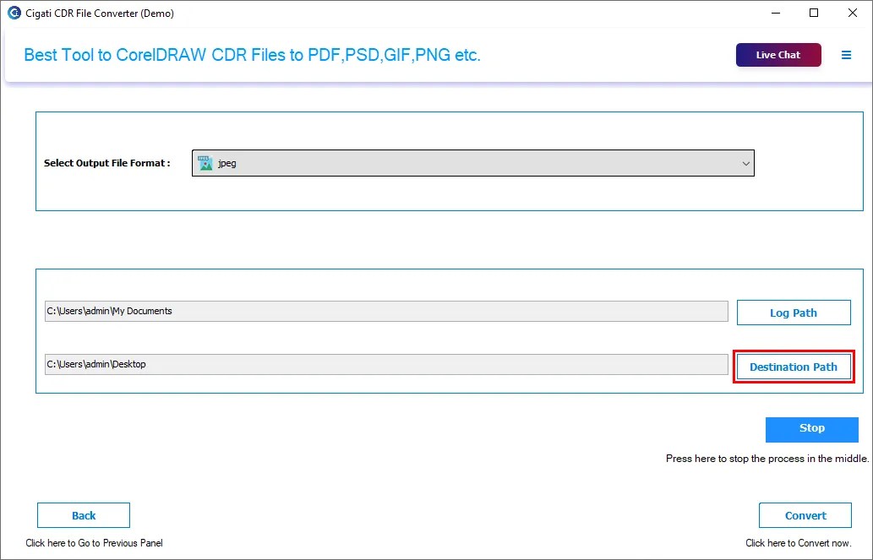The height and width of the screenshot is (560, 873).
Task: Click the destination field showing Desktop path
Action: [x=386, y=364]
